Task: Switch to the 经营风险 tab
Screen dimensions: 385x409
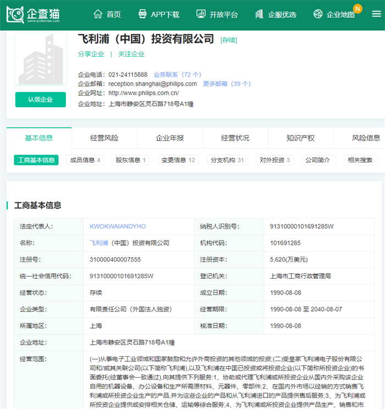Action: point(105,138)
